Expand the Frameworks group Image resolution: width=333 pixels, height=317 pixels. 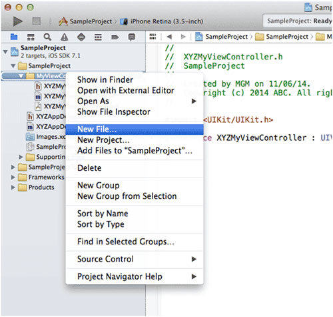[x=13, y=178]
